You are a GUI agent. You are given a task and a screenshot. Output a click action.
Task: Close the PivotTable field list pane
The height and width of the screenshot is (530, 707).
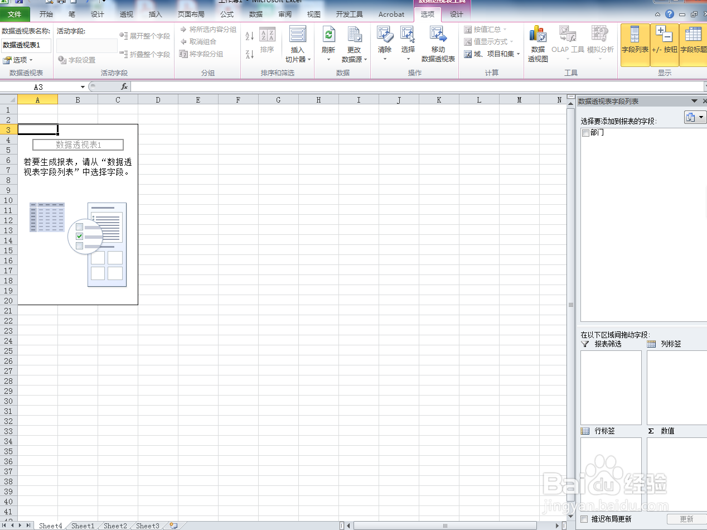click(704, 101)
